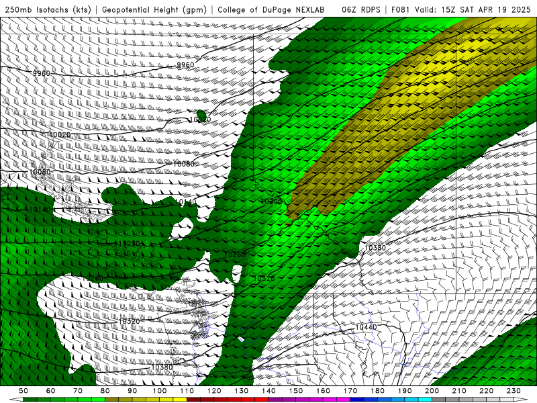Screen dimensions: 537x403
Task: Click the 230 kt value on the color scale
Action: coord(514,391)
